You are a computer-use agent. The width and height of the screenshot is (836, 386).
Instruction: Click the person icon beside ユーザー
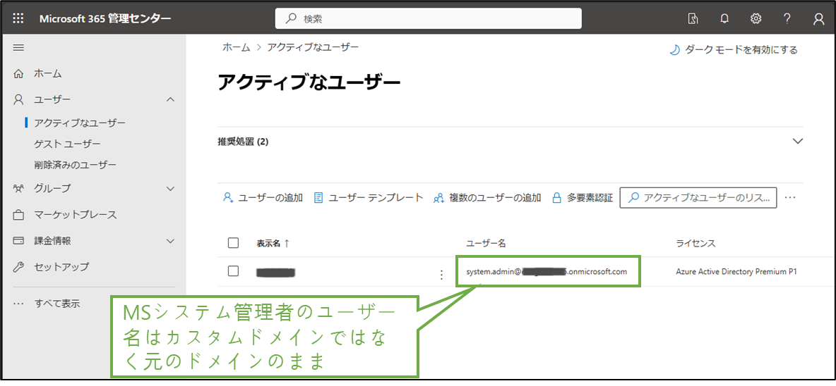[x=18, y=99]
